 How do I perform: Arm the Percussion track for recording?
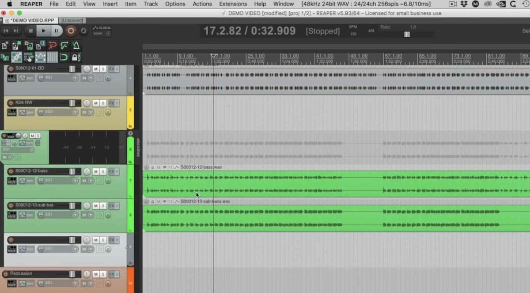point(6,274)
